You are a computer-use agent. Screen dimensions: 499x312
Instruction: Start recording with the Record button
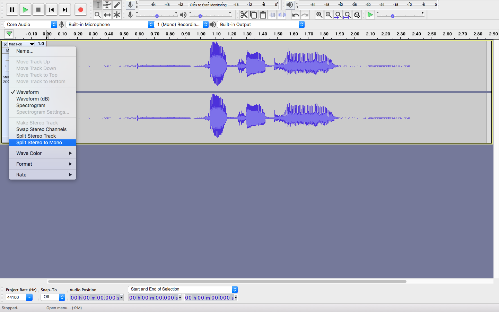pyautogui.click(x=81, y=10)
